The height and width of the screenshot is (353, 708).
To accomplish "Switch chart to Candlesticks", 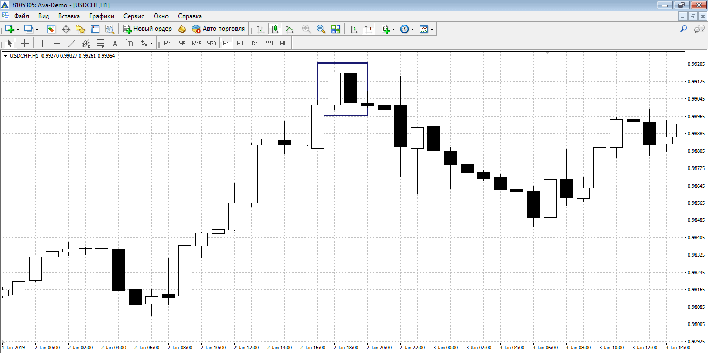I will 275,29.
